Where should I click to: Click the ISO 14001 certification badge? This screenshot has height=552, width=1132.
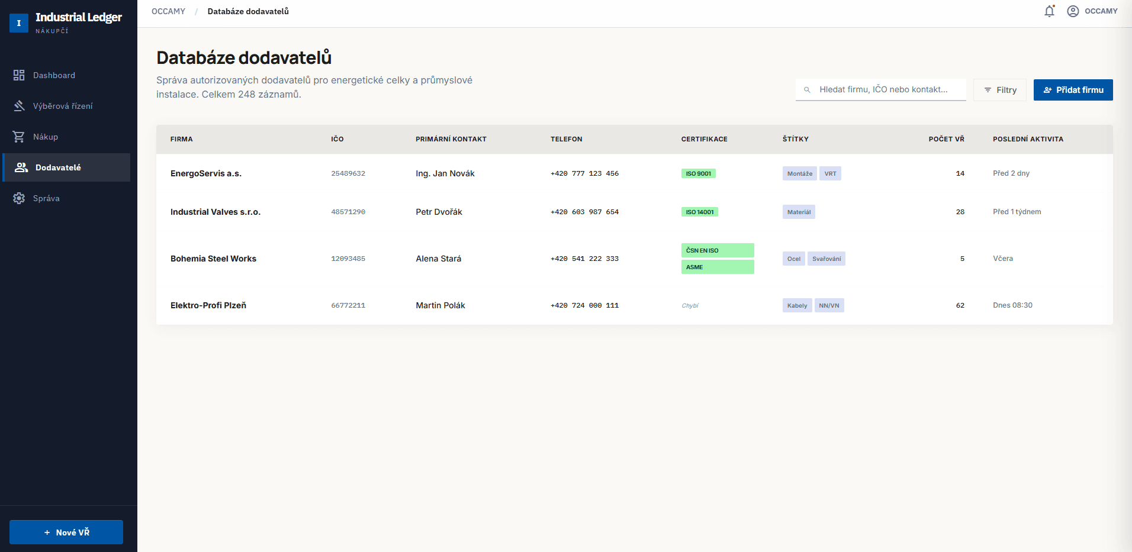[x=699, y=212]
